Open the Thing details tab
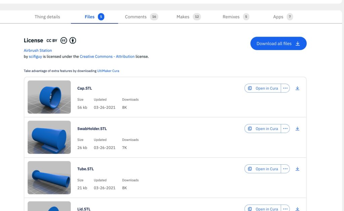344x211 pixels. coord(47,17)
